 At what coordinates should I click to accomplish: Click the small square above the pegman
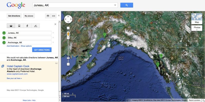pos(68,28)
